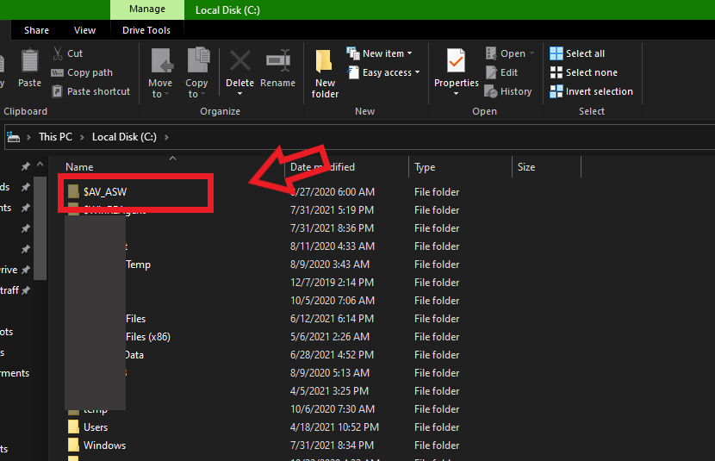
Task: Click the date 12/7/2019 2:14 PM
Action: (x=332, y=283)
